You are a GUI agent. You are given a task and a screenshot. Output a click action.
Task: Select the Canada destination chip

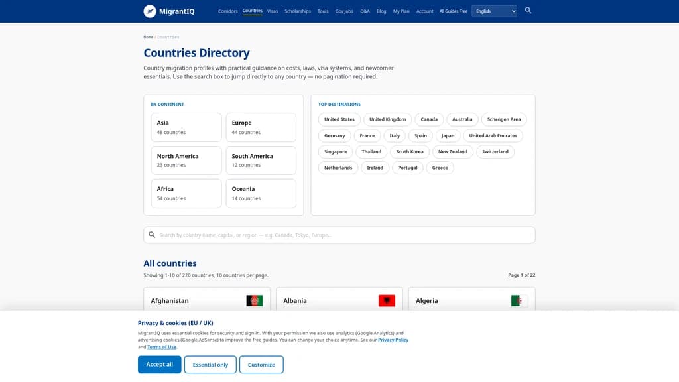coord(429,119)
